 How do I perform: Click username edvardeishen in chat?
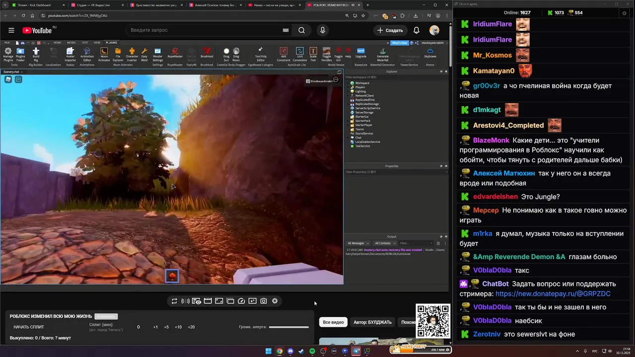495,197
